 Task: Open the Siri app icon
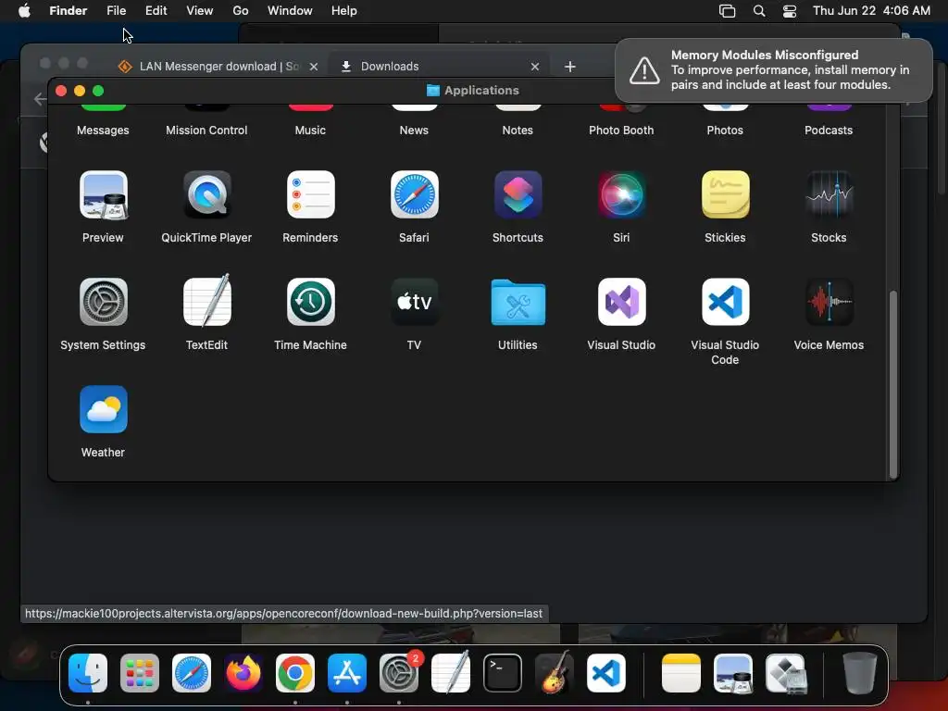click(x=621, y=194)
